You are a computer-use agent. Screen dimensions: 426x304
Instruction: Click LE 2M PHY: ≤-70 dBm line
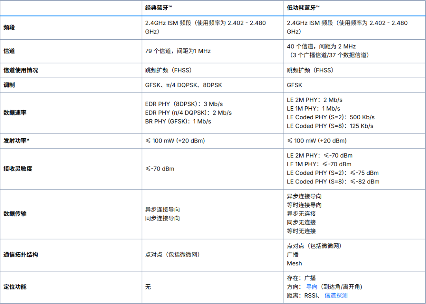(320, 156)
